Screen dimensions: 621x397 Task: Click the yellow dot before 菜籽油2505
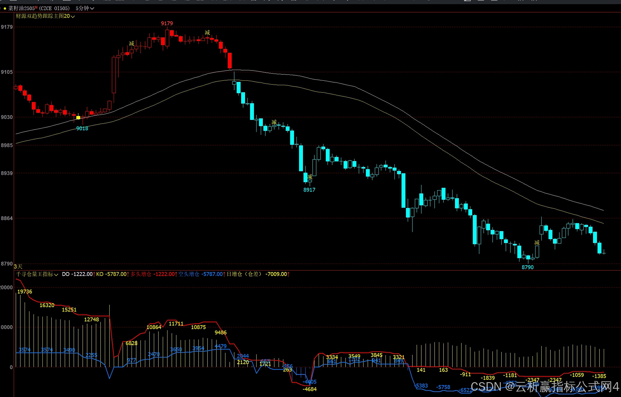point(5,9)
